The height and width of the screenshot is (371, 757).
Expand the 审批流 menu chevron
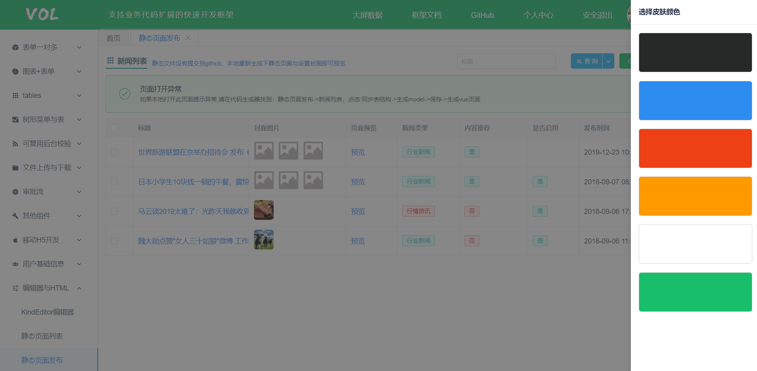(79, 192)
